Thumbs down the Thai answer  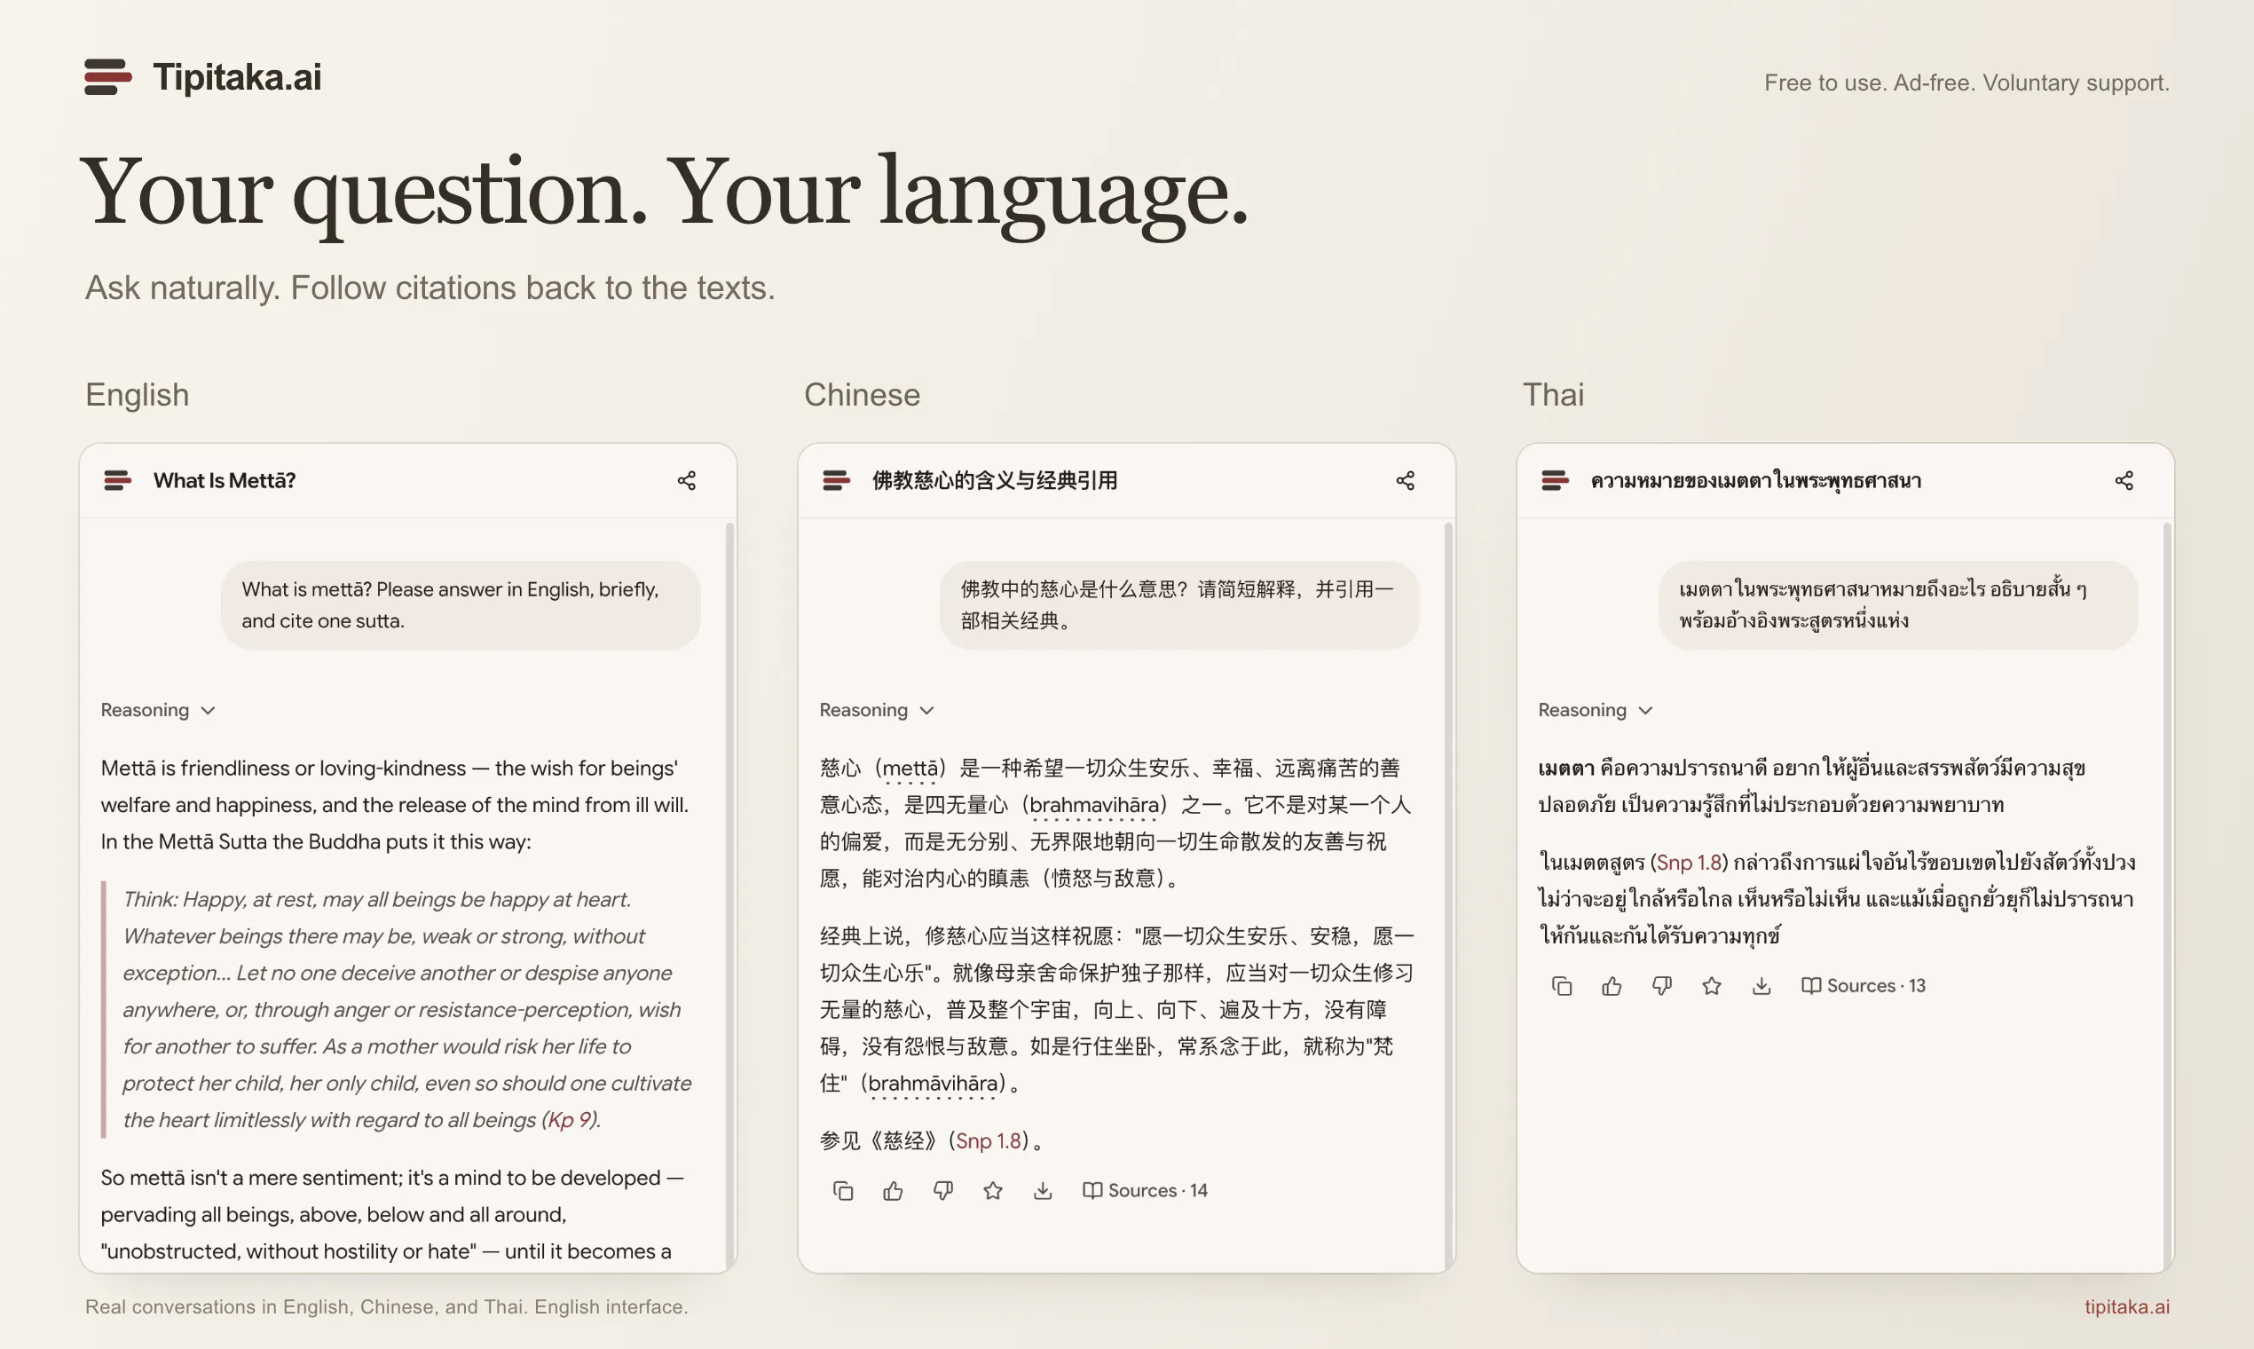click(x=1662, y=986)
